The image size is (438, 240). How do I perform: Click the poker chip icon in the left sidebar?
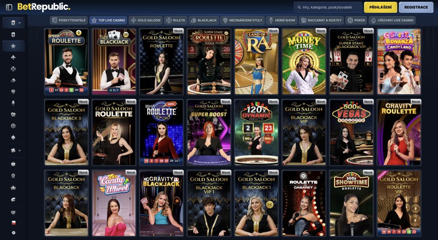(13, 126)
